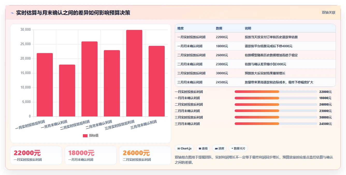Click description 预算放大后实时结果继续增长
The image size is (346, 175).
(x=265, y=73)
